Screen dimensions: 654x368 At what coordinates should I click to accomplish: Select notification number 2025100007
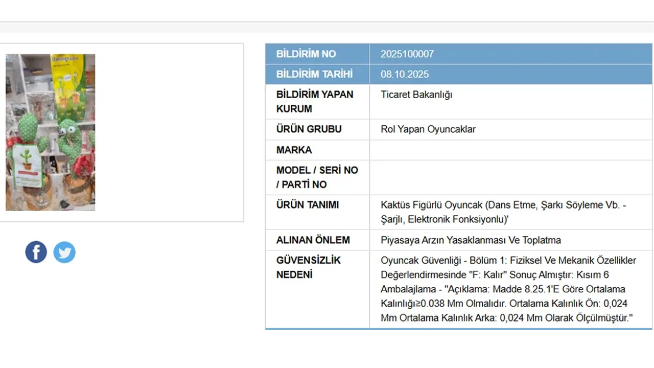coord(407,54)
